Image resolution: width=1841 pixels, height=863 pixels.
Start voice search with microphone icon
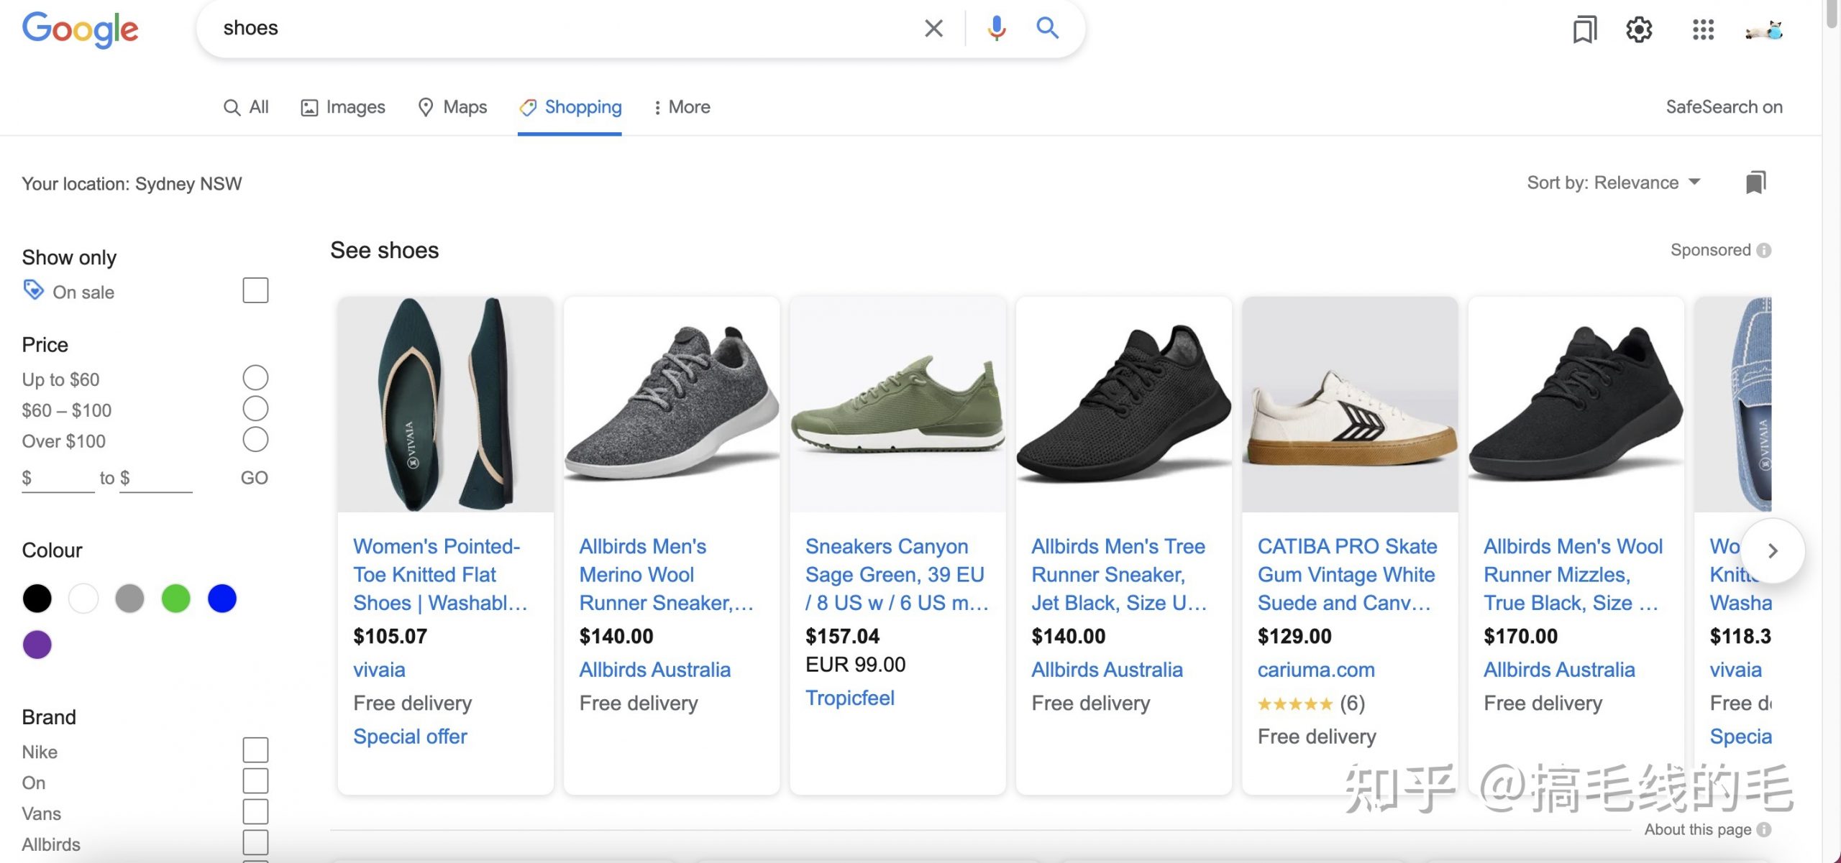coord(997,29)
